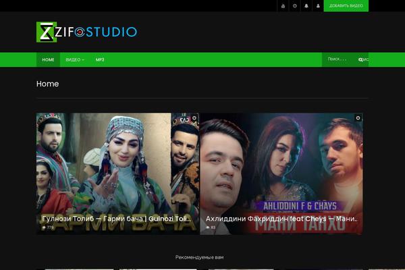Screen dimensions: 405x270
Task: Open the user account icon
Action: pyautogui.click(x=318, y=5)
